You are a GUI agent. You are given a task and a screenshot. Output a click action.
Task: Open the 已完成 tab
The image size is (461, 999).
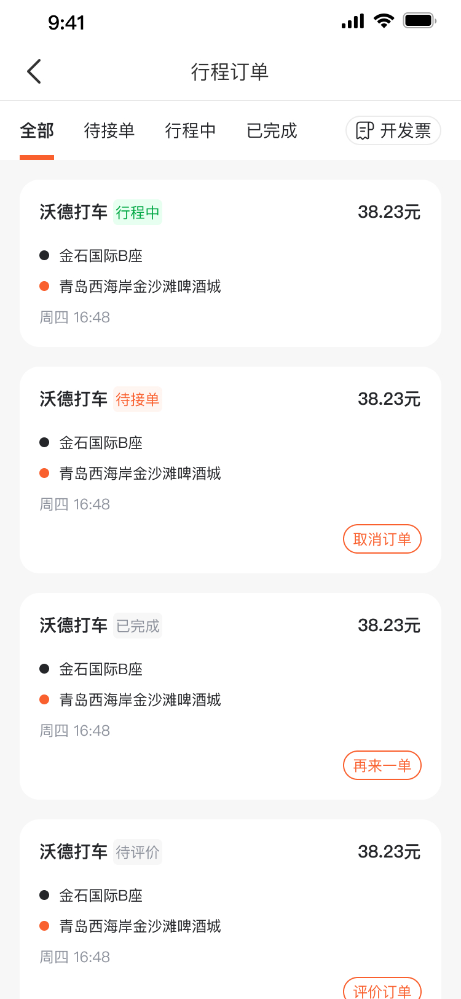[272, 130]
